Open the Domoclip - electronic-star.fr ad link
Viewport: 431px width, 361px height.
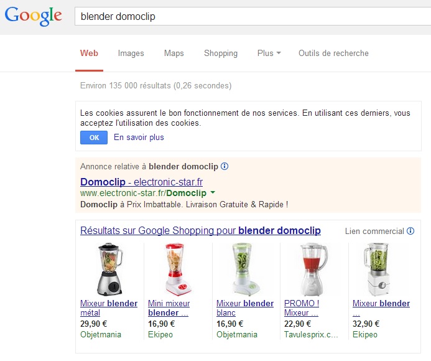[142, 182]
